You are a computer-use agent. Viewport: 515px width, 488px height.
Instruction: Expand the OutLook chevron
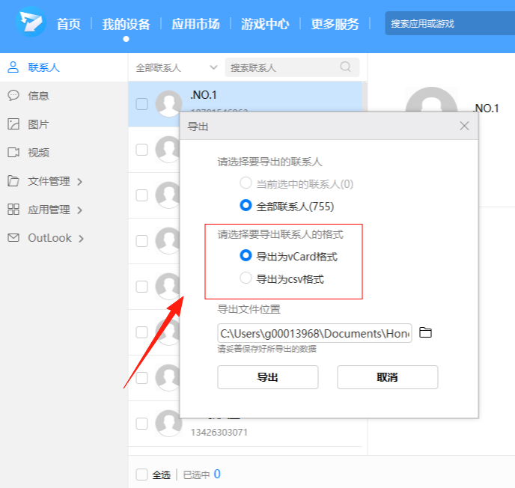[81, 239]
